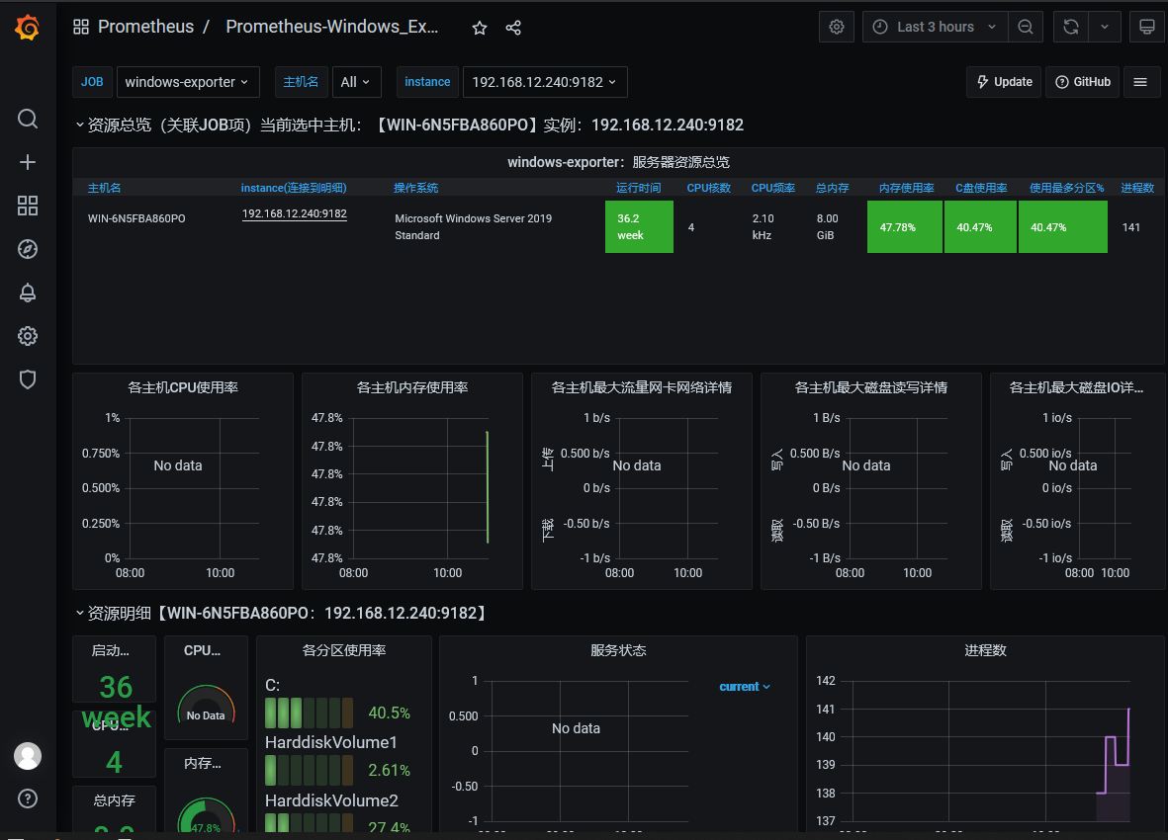Sort table by 主机名 column
Viewport: 1168px width, 840px height.
pos(104,188)
